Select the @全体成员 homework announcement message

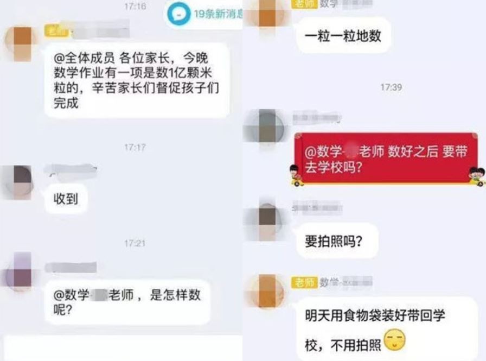coord(137,80)
